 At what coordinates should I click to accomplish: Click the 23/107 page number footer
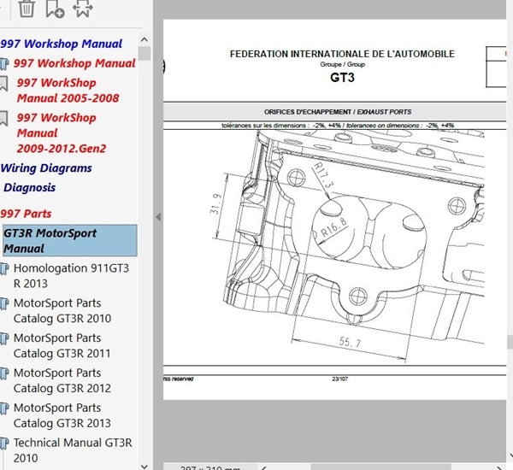pos(340,379)
